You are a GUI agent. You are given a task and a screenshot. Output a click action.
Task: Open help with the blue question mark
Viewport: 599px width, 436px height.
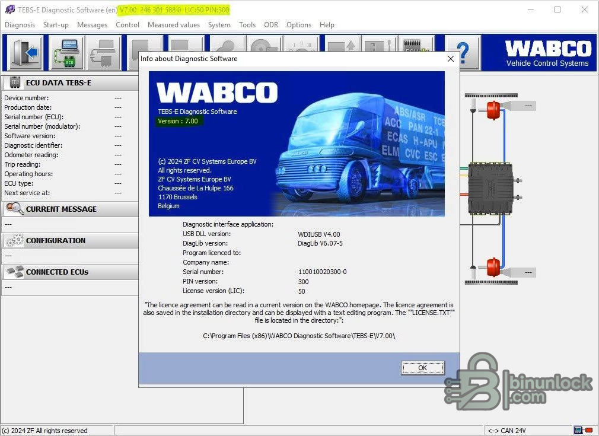[x=463, y=53]
